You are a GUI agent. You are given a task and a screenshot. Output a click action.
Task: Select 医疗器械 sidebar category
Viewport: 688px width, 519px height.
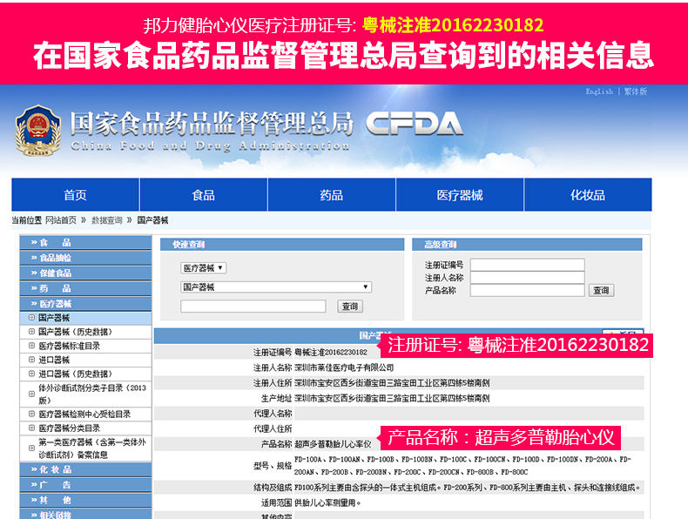pos(85,304)
